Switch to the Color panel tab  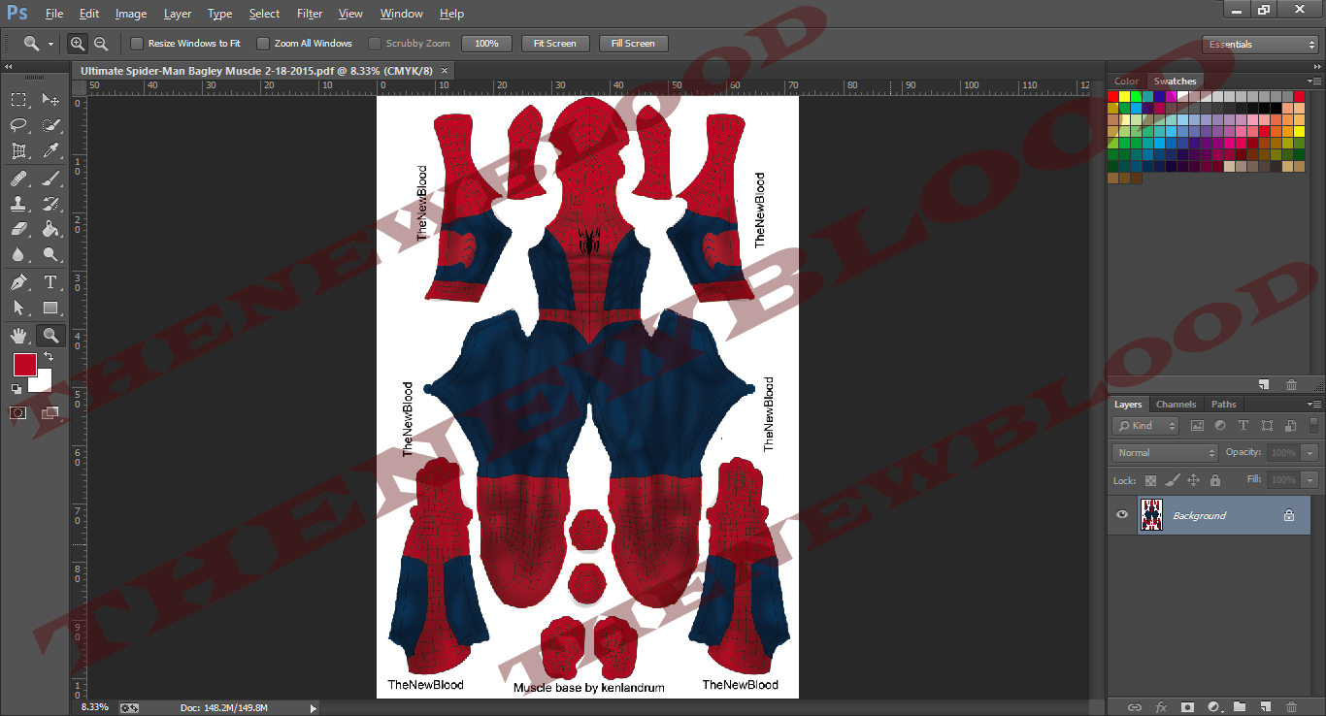(1127, 81)
